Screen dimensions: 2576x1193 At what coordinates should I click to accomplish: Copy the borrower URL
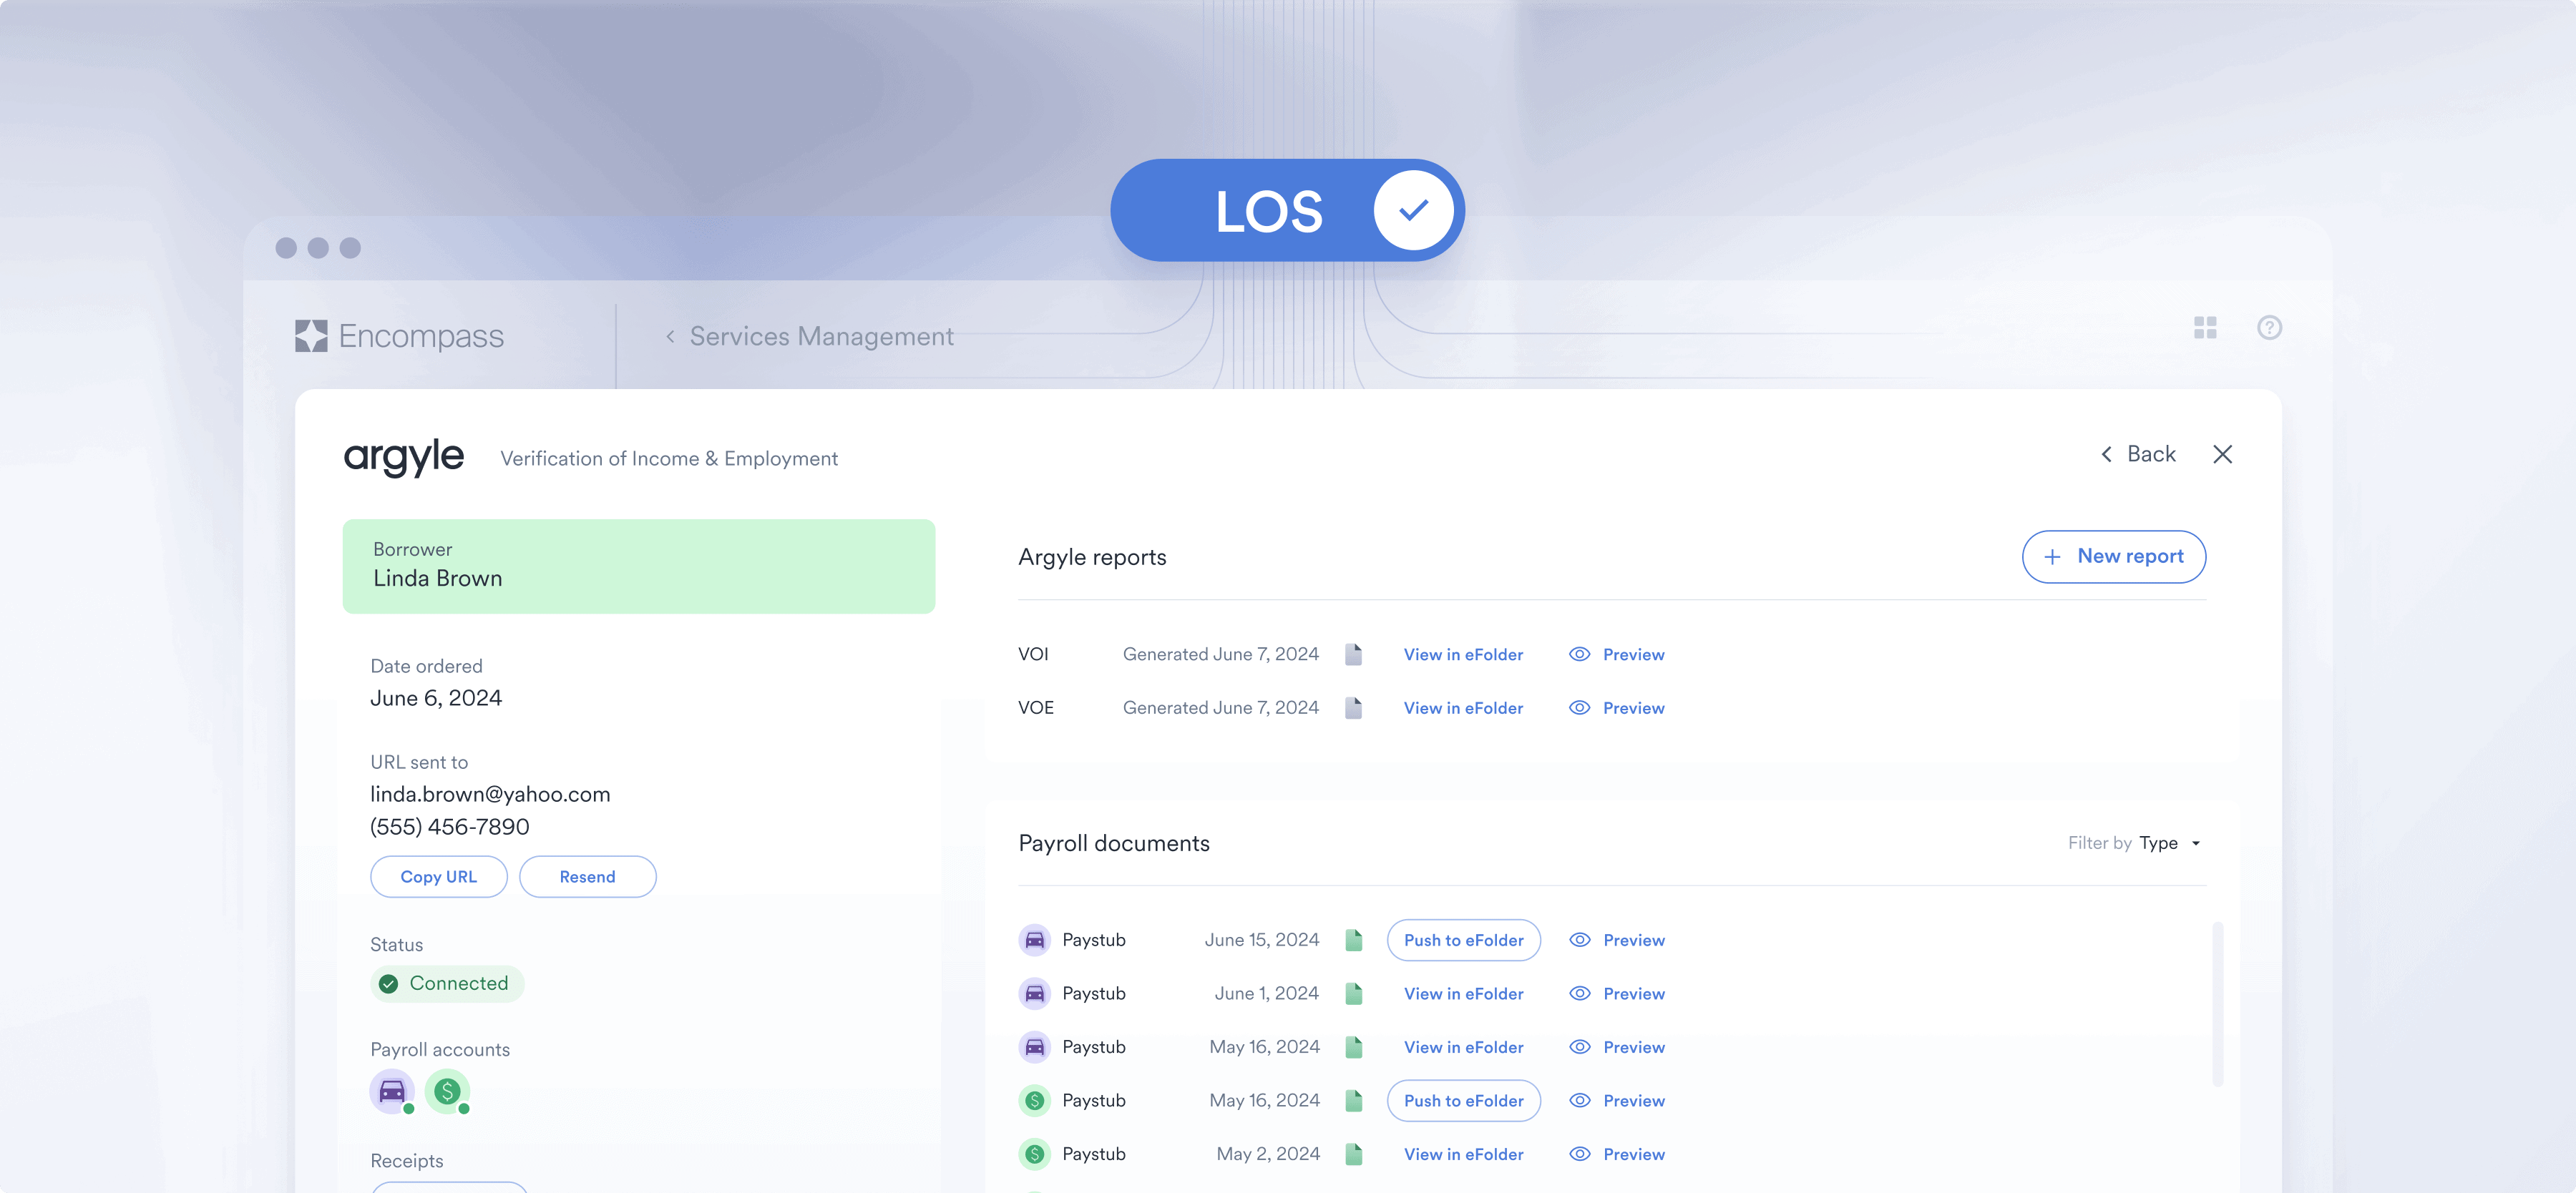438,876
